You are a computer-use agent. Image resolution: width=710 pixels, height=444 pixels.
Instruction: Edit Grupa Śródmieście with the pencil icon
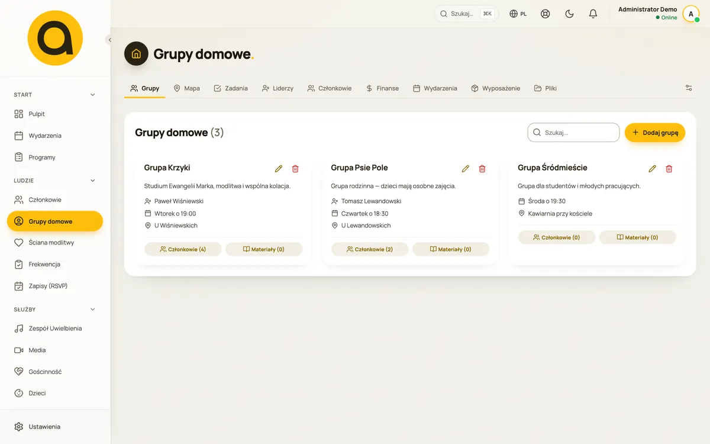pos(653,169)
